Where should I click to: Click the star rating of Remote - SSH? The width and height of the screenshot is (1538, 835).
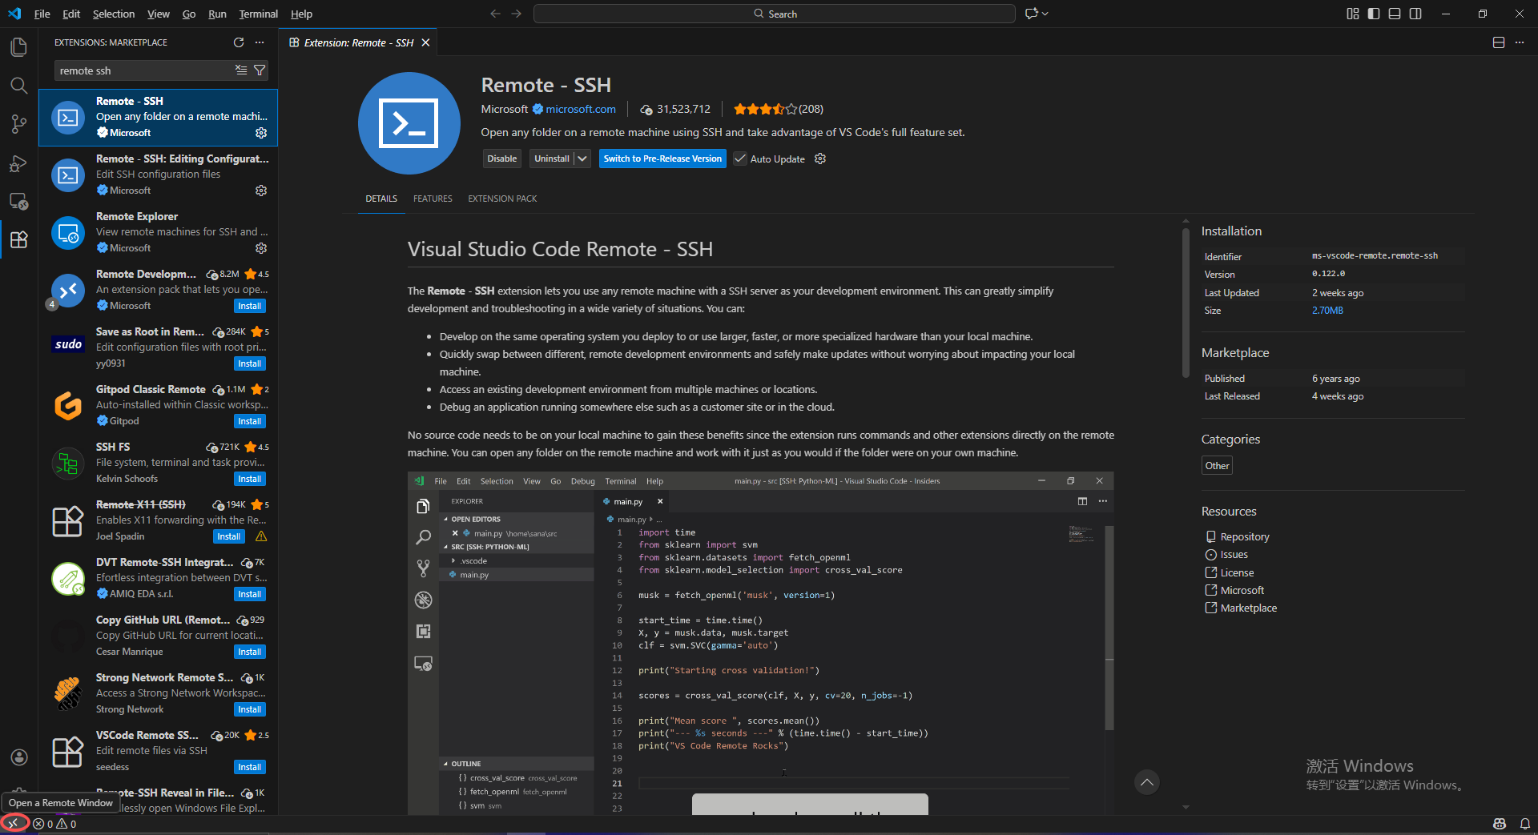click(765, 109)
